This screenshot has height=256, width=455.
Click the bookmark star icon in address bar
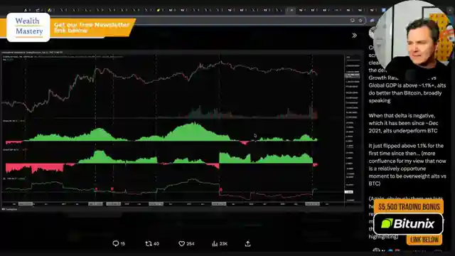[360, 21]
